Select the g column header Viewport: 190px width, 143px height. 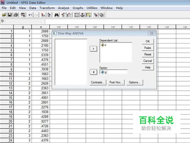[22, 27]
